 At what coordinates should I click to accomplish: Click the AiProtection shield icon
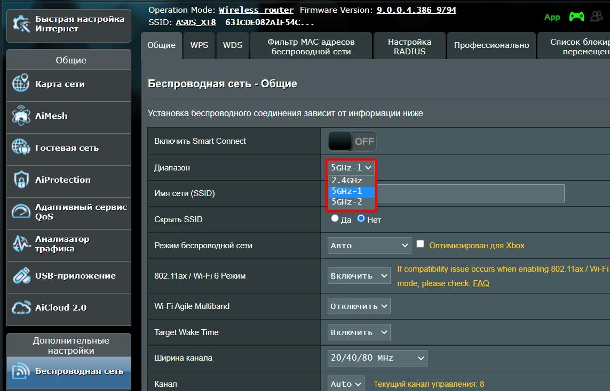click(21, 180)
